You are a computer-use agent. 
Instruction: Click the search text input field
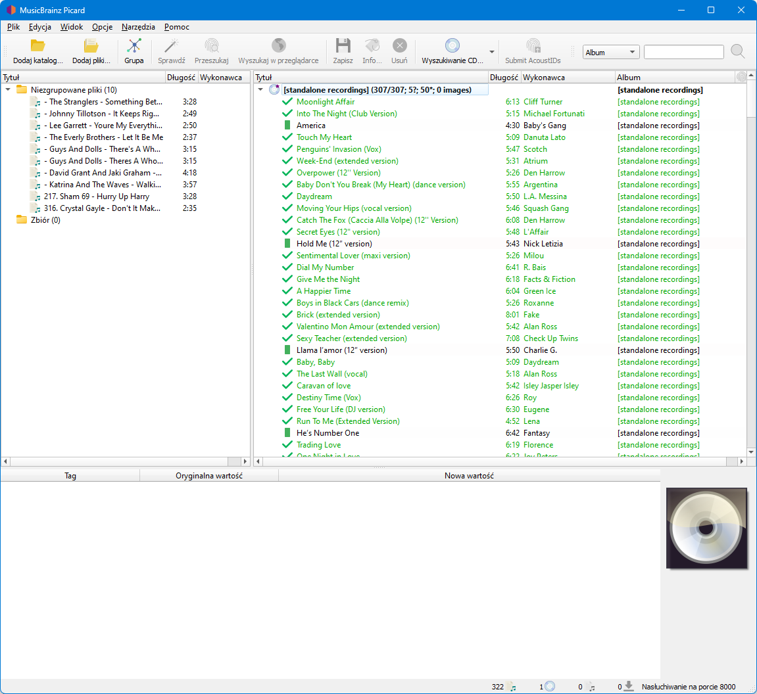pos(683,52)
